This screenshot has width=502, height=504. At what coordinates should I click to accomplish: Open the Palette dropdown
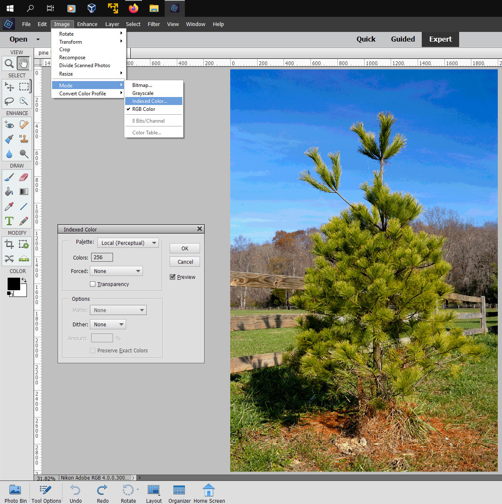pos(127,243)
